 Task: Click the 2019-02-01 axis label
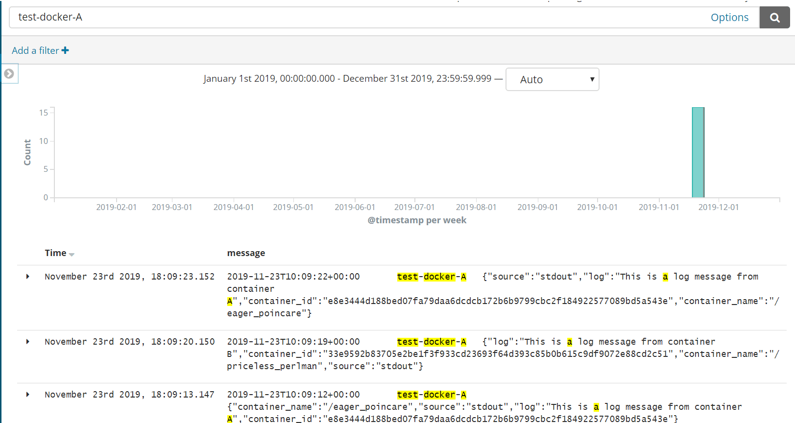click(116, 207)
